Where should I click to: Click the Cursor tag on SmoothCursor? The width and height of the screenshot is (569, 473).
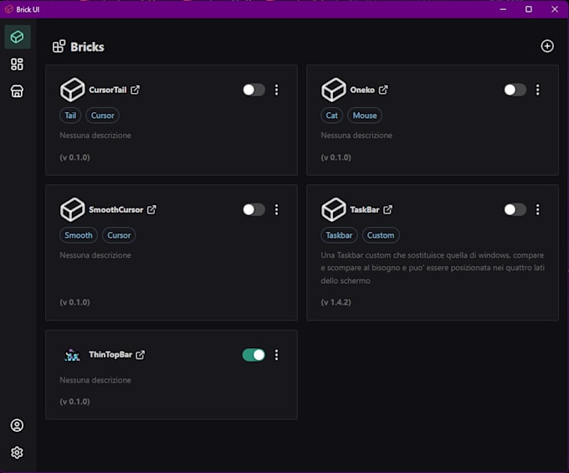point(119,235)
